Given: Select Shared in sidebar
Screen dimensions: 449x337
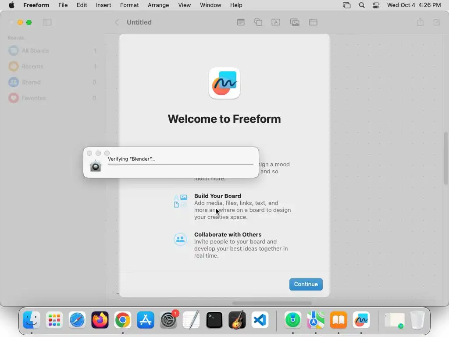Looking at the screenshot, I should (x=53, y=82).
